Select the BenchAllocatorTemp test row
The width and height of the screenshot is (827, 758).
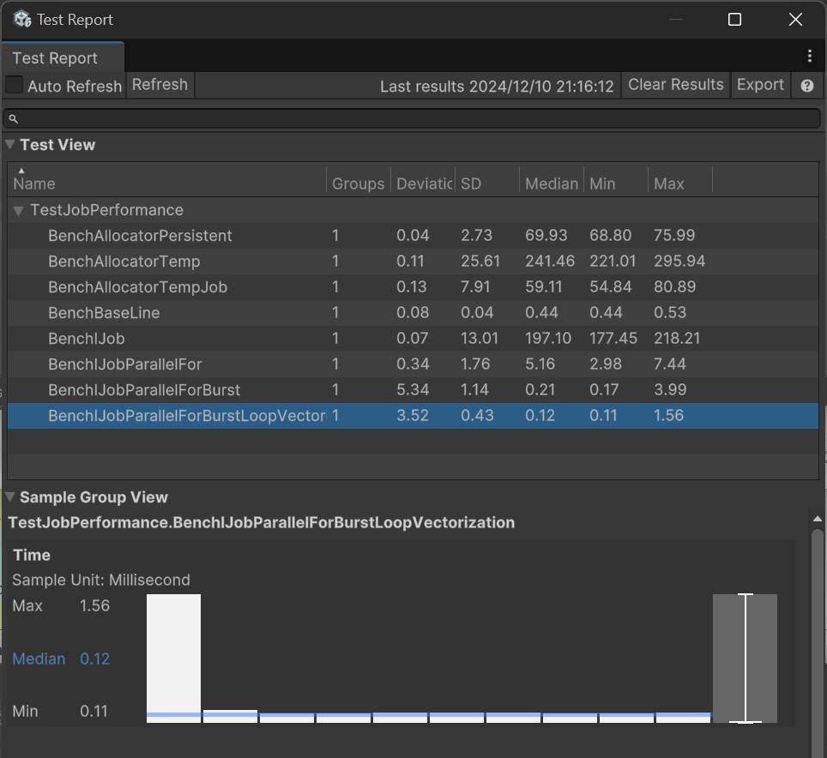point(124,262)
